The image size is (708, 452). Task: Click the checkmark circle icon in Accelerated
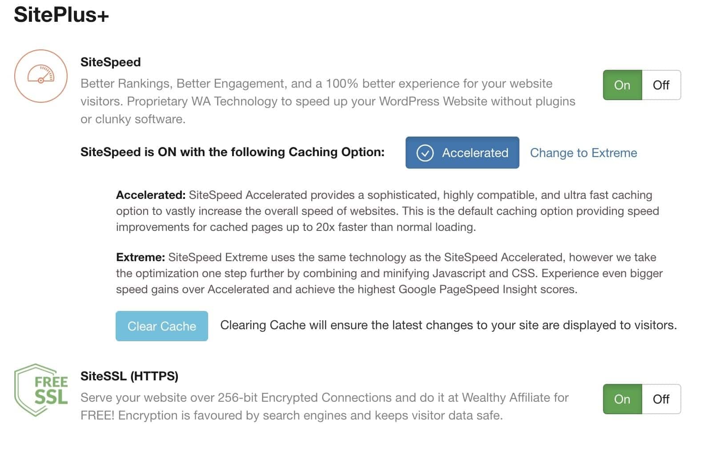click(x=425, y=153)
